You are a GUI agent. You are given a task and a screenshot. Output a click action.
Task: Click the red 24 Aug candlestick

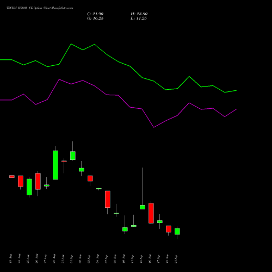(21, 181)
